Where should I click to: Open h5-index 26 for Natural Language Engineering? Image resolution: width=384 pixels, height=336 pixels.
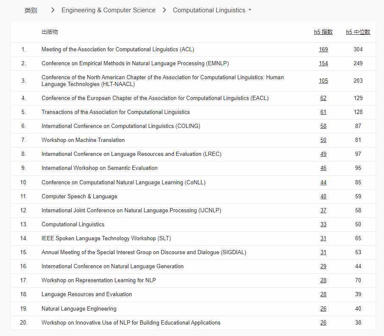(323, 308)
